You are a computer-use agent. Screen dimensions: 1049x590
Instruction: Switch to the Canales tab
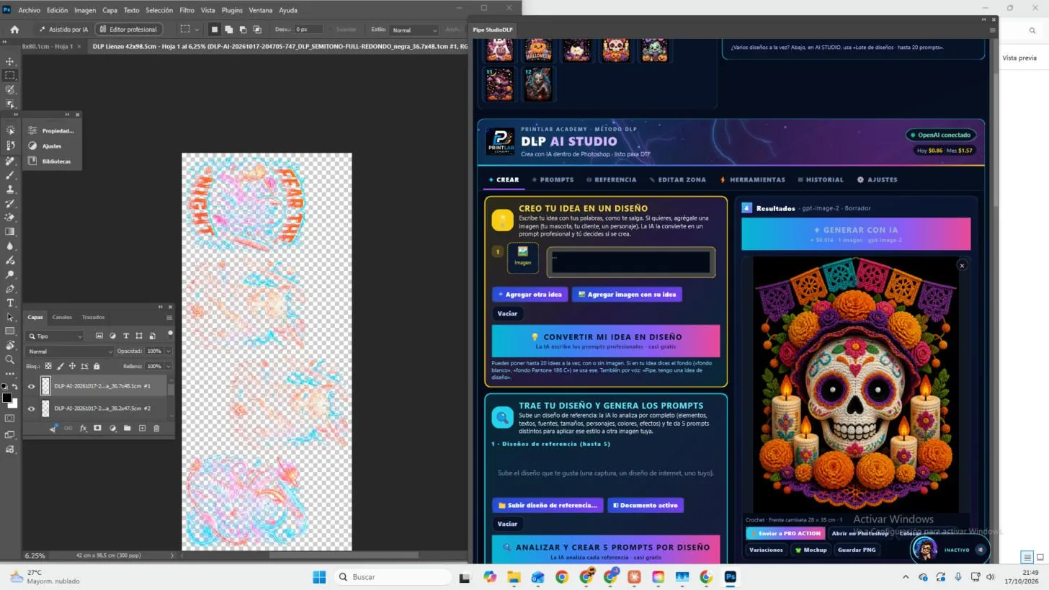62,317
